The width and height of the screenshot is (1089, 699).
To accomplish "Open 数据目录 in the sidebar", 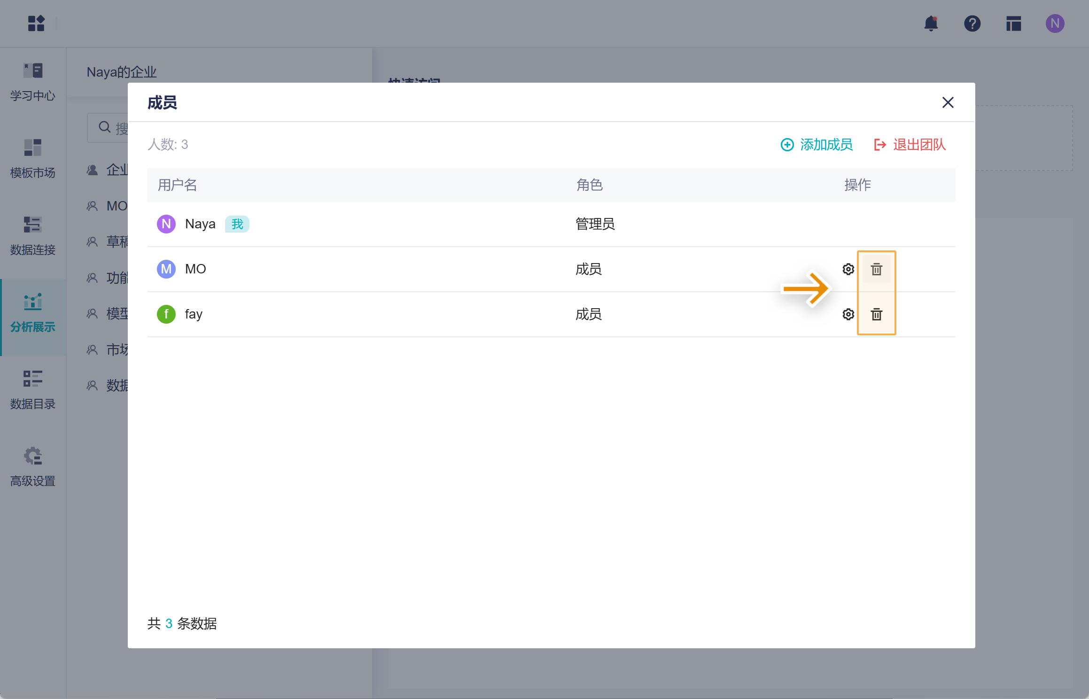I will [33, 390].
